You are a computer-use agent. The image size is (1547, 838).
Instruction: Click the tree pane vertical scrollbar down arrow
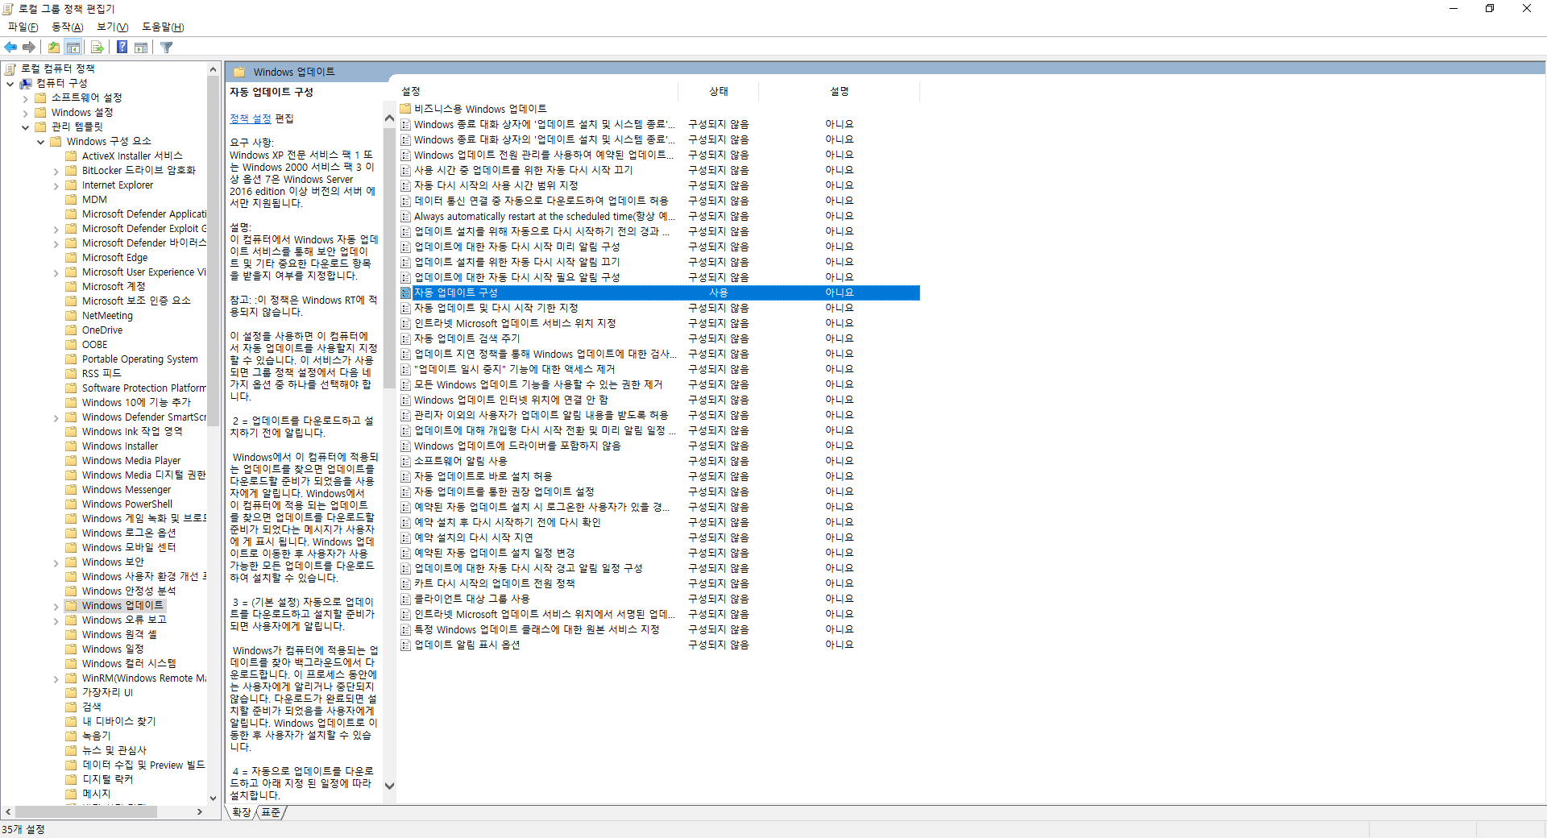coord(213,798)
